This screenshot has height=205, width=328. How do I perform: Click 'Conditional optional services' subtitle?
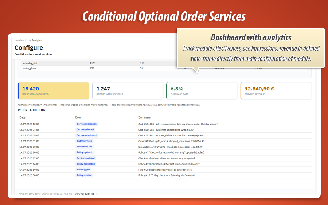pyautogui.click(x=34, y=54)
